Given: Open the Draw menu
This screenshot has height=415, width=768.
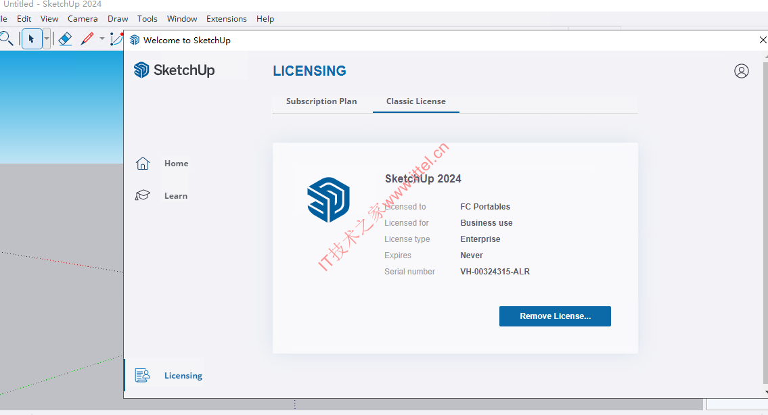Looking at the screenshot, I should [x=118, y=19].
